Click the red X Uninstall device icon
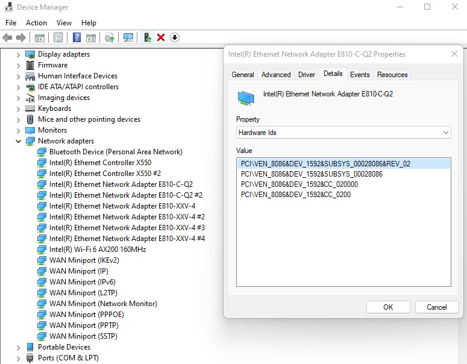This screenshot has width=467, height=364. [161, 37]
